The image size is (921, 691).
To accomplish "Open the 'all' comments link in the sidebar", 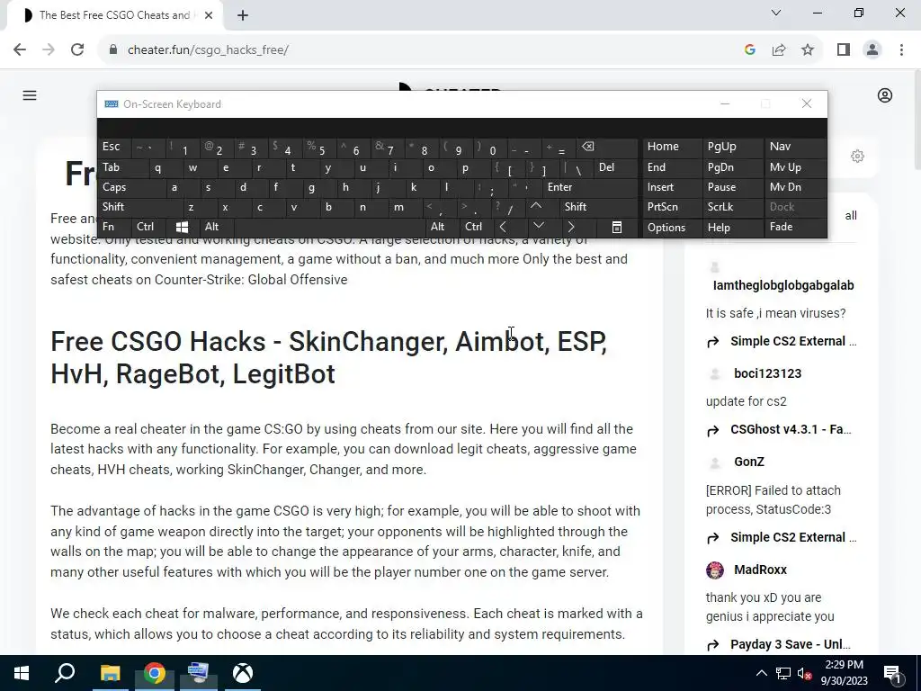I will 851,216.
